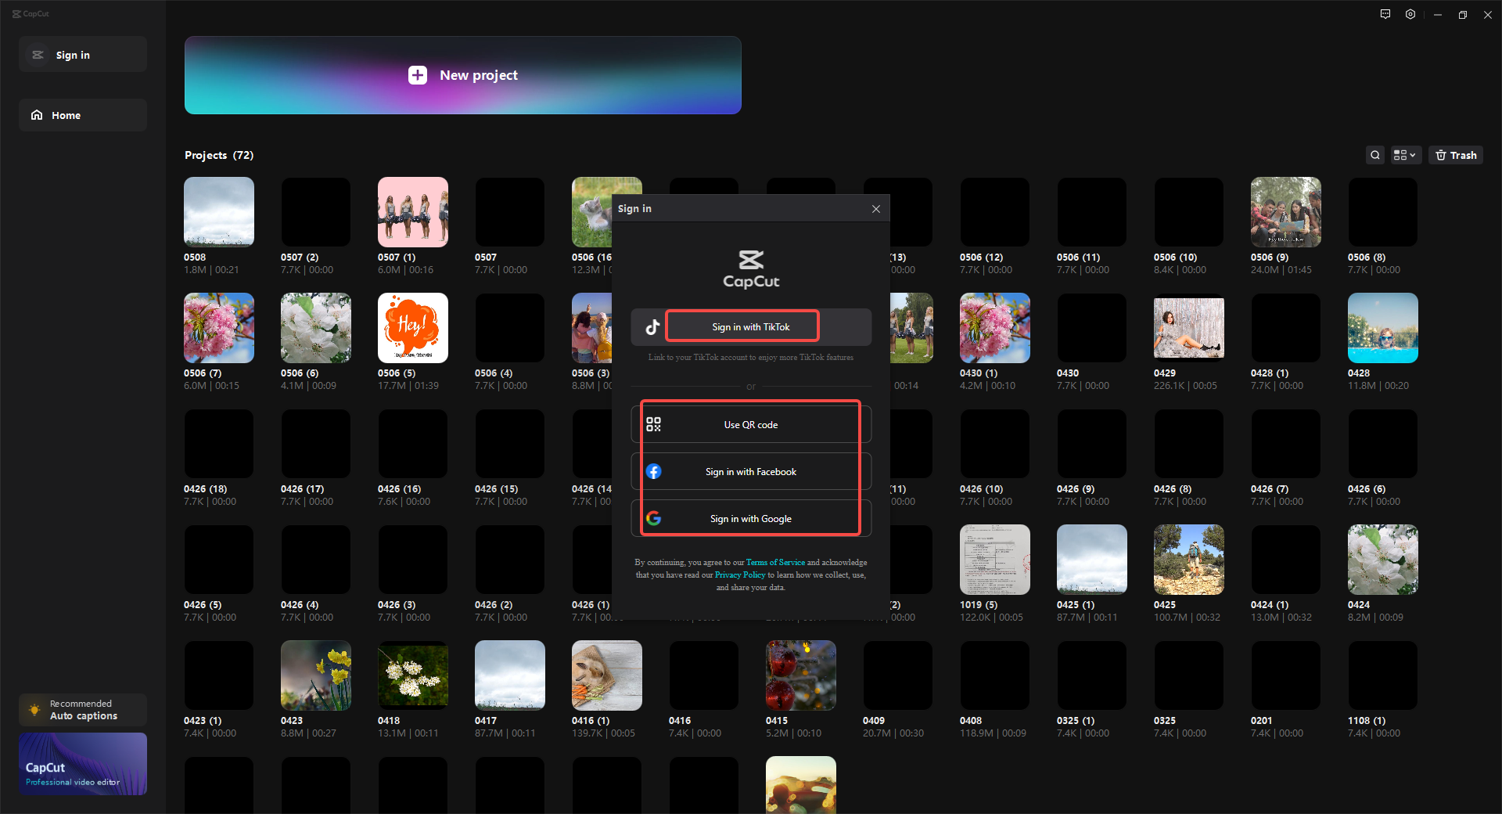The image size is (1502, 814).
Task: Click the project name "0426 (5)"
Action: tap(203, 604)
